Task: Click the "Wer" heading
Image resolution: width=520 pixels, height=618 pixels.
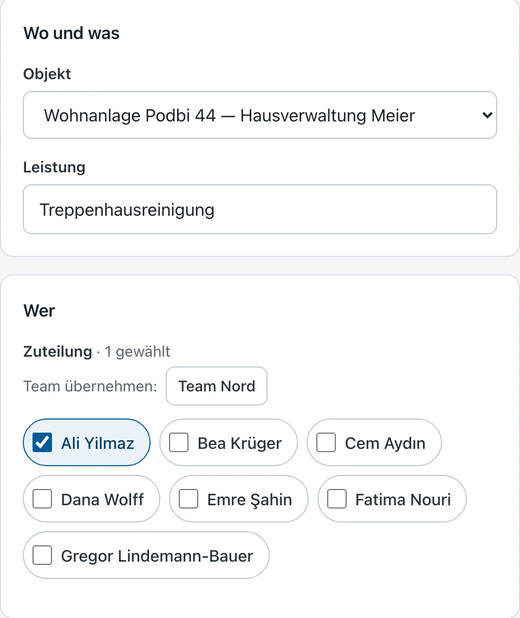Action: [x=39, y=311]
